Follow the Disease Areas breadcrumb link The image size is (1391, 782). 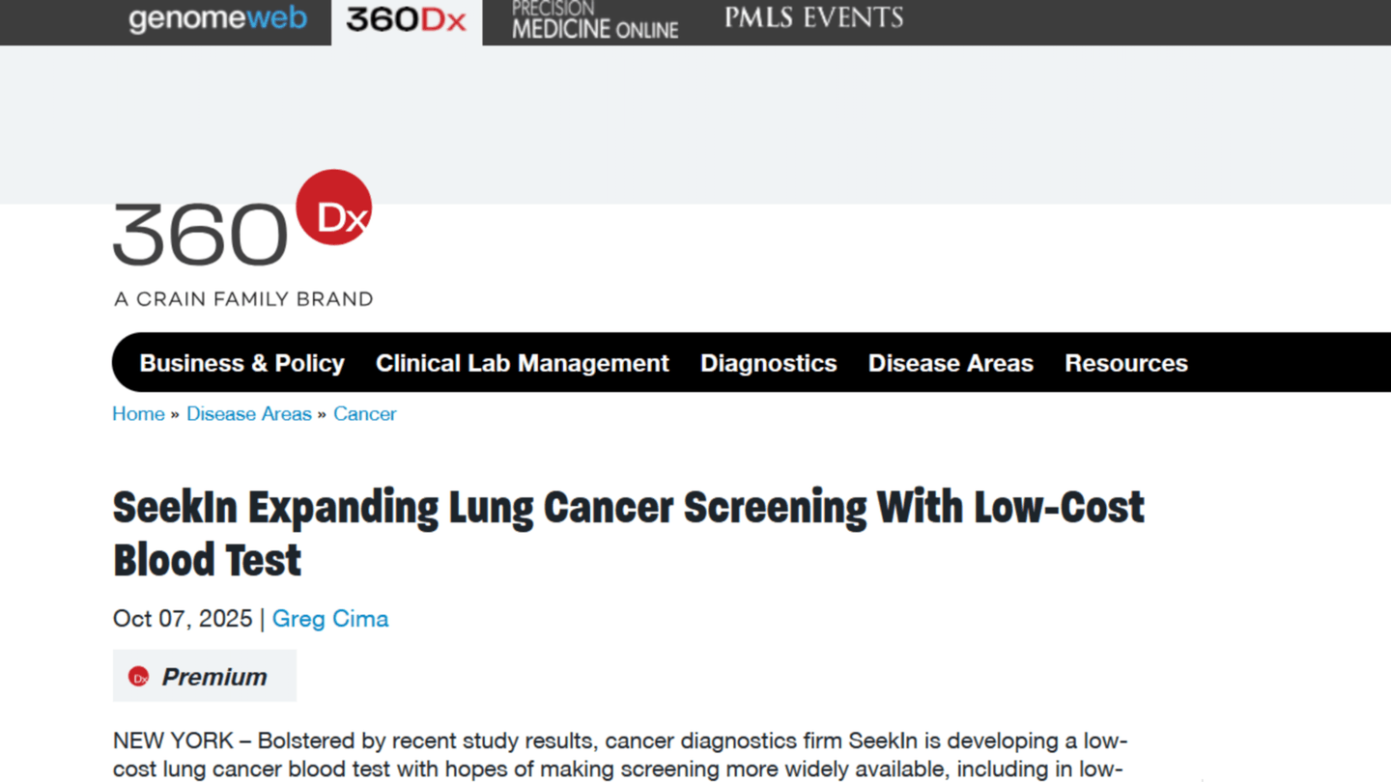pos(248,414)
